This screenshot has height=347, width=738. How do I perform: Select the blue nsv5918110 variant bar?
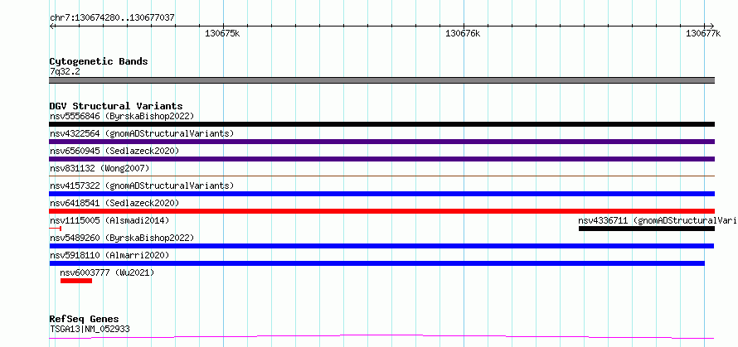coord(376,263)
